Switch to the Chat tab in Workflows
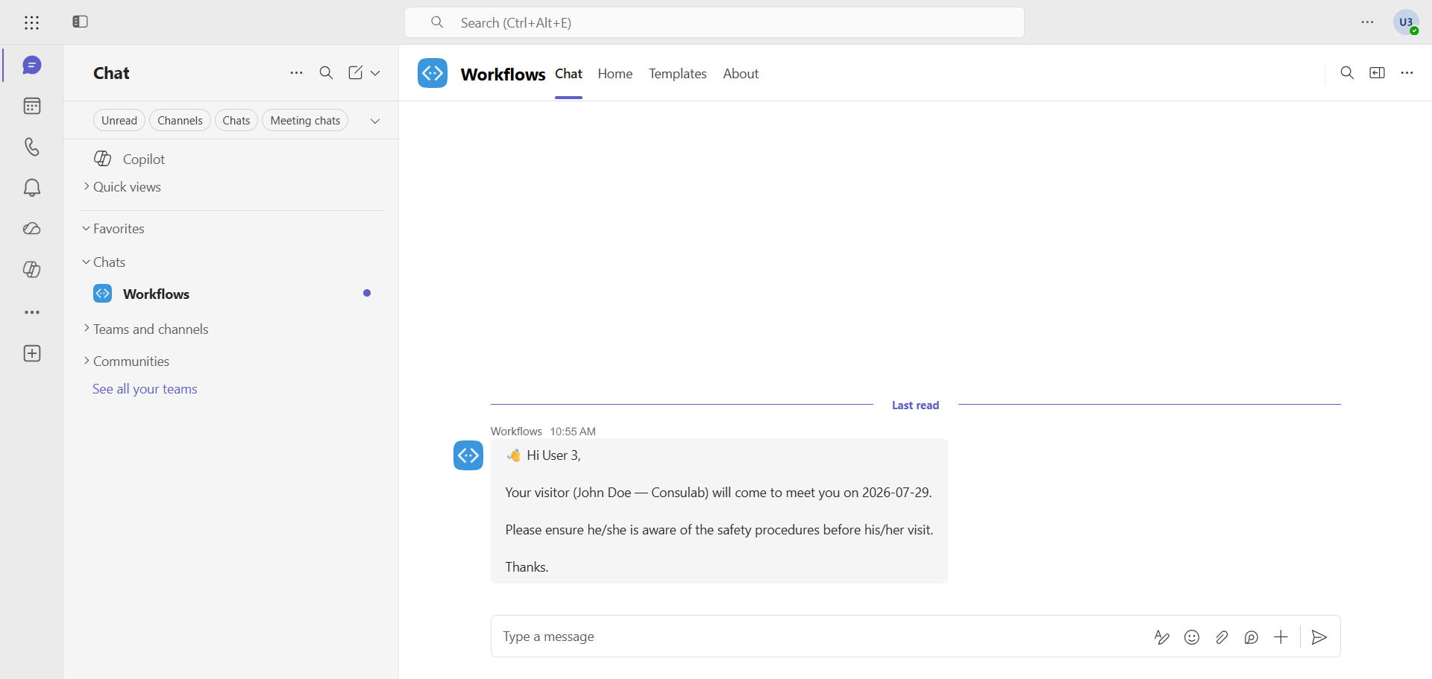Screen dimensions: 1432x679 tap(568, 74)
